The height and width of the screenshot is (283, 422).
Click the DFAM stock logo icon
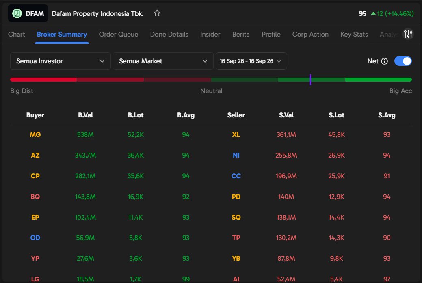click(17, 13)
